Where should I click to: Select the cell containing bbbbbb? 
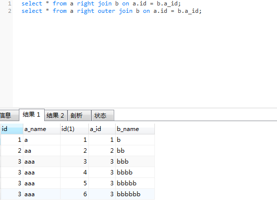[135, 194]
